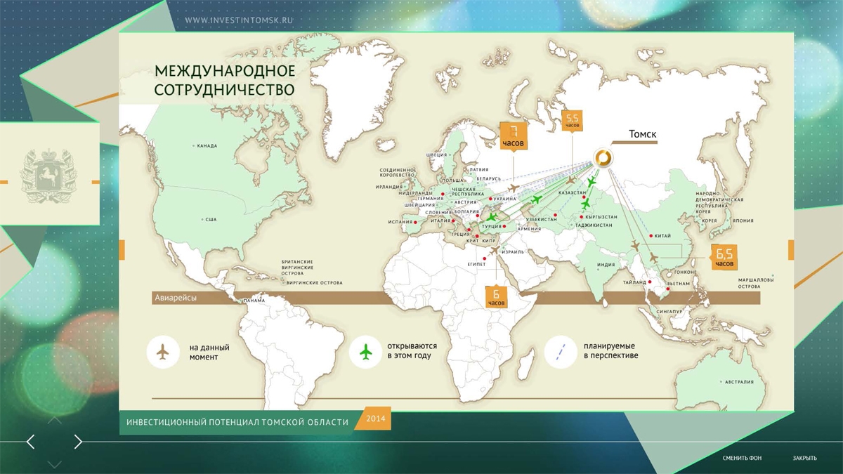Select the 2014 year tab

374,420
